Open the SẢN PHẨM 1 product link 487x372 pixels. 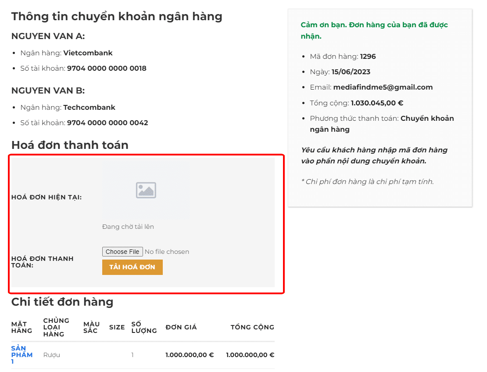[x=21, y=355]
